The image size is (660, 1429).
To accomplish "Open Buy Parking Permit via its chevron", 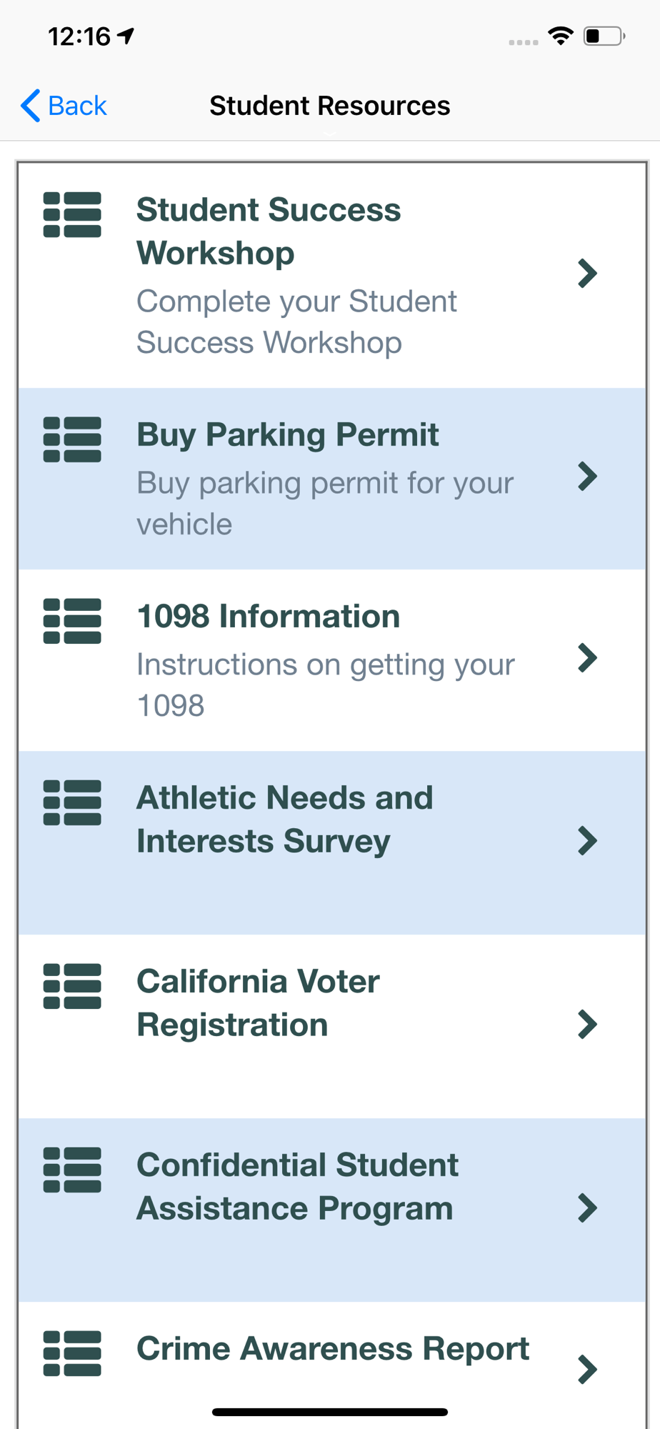I will (587, 477).
